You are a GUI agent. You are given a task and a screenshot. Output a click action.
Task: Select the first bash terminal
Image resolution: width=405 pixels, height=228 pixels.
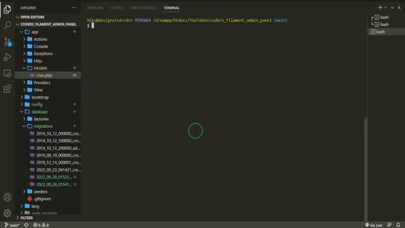point(386,17)
